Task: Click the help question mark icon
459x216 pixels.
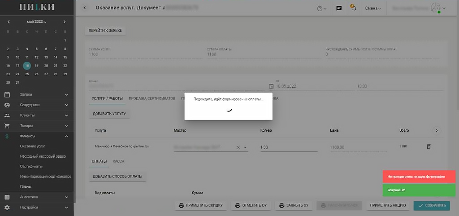Action: [321, 8]
